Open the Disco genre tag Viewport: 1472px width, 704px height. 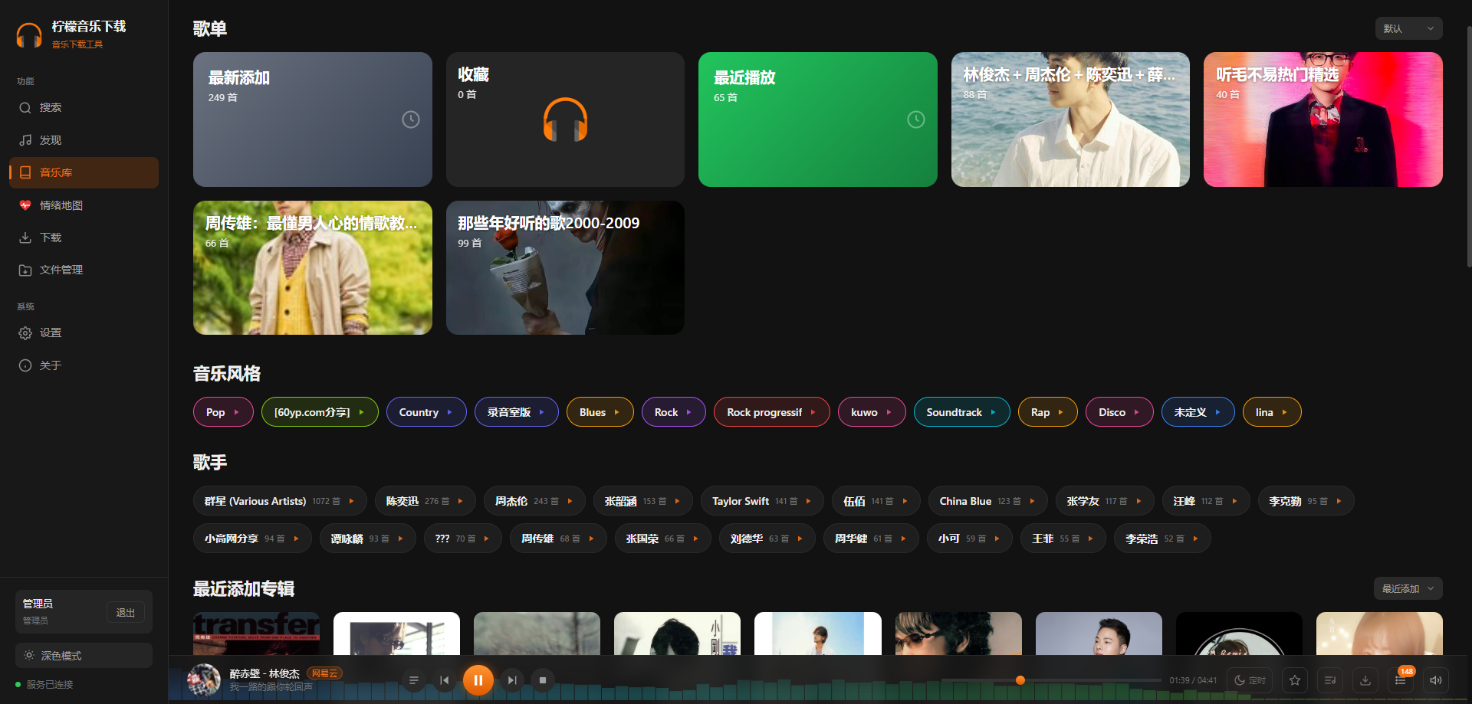click(x=1119, y=412)
